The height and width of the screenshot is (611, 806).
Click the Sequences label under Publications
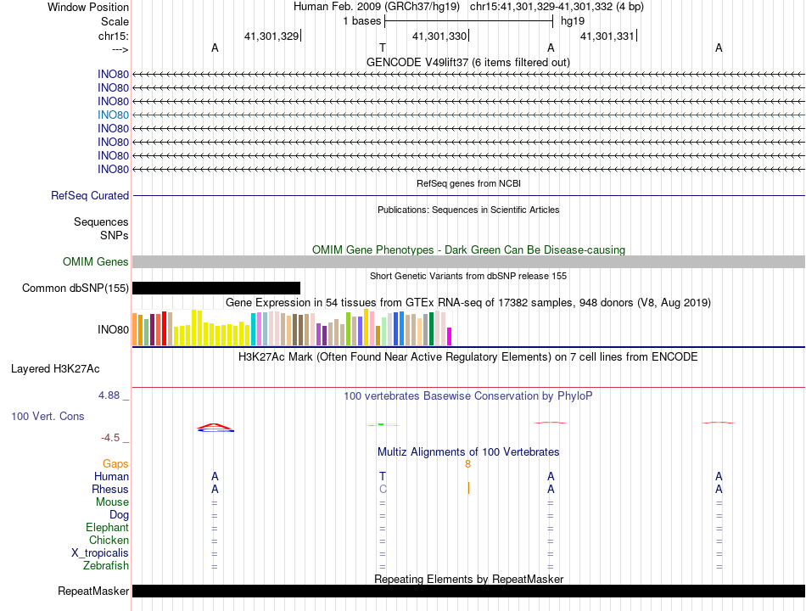click(101, 221)
